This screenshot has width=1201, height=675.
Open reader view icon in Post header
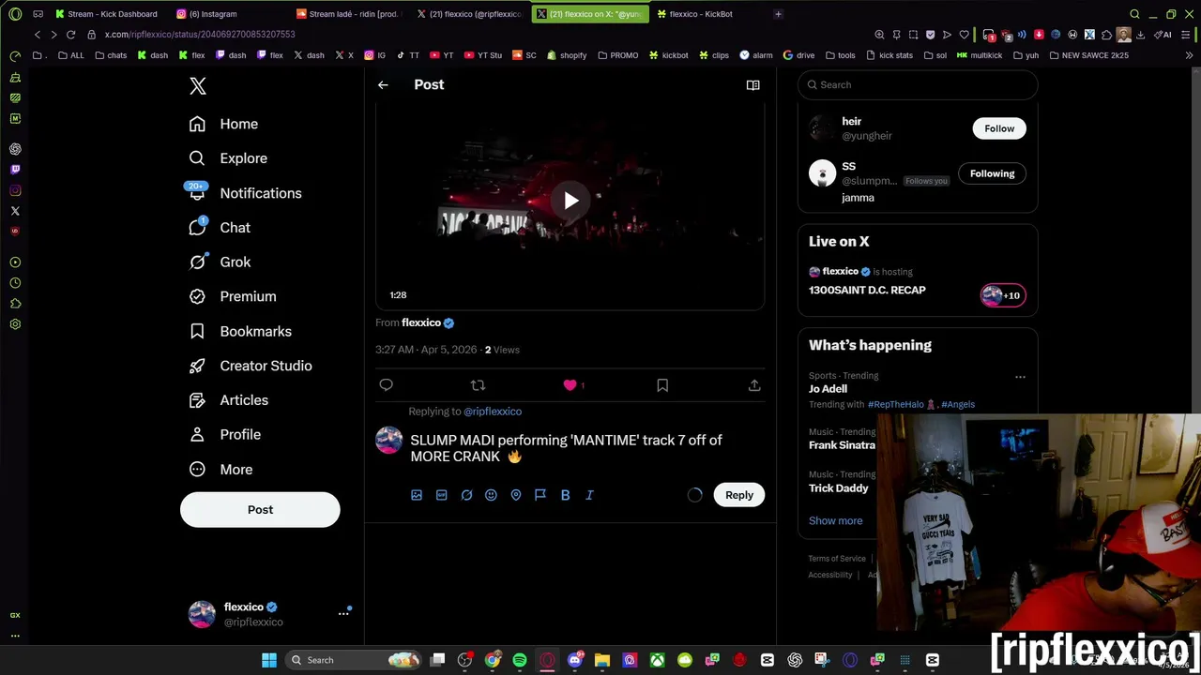coord(753,85)
